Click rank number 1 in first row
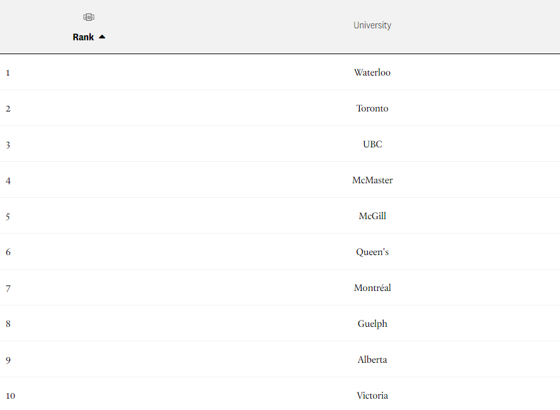The image size is (560, 410). click(8, 72)
